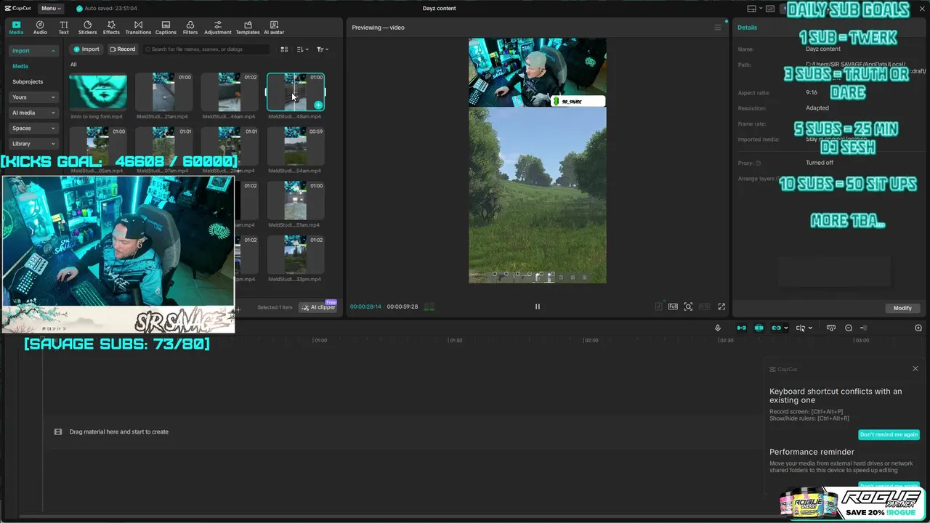Click the timeline microphone record icon
The height and width of the screenshot is (523, 930).
coord(718,328)
